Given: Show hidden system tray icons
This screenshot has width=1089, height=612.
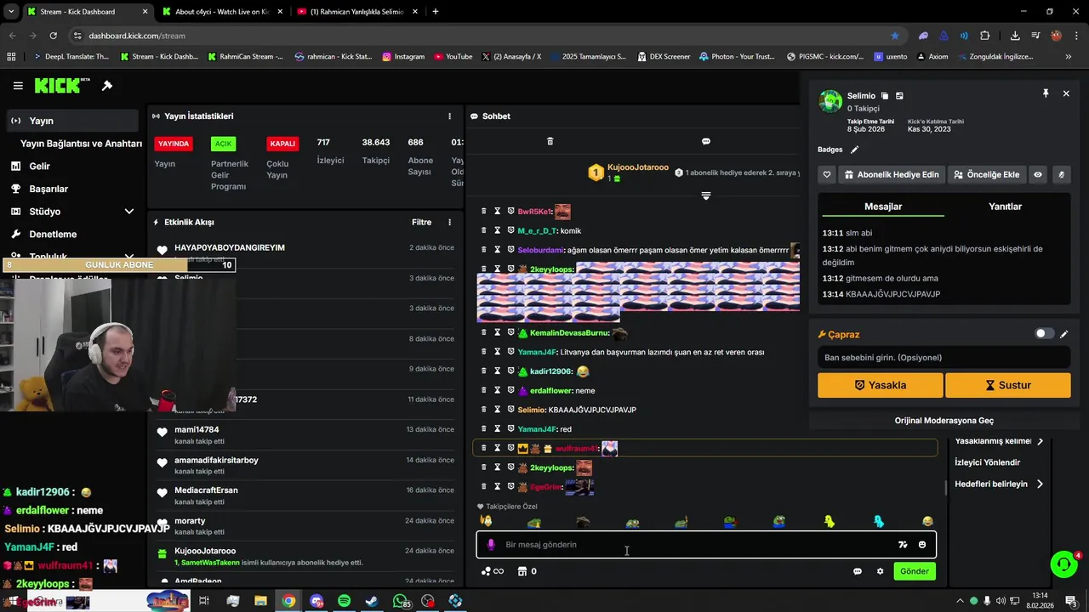Looking at the screenshot, I should (x=960, y=601).
